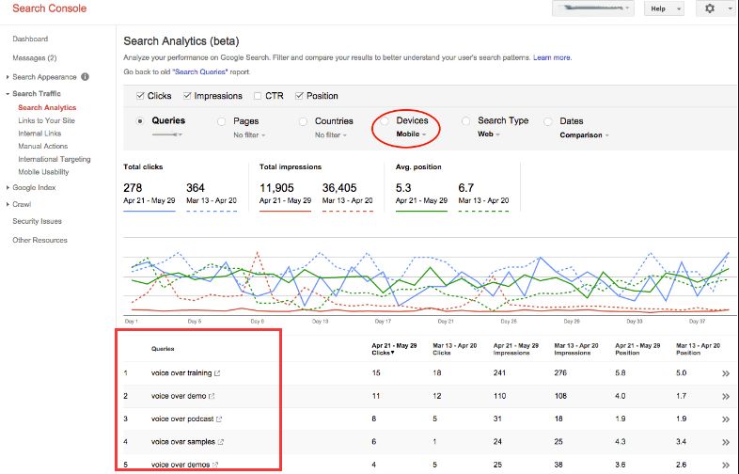Follow the Learn more link

(x=552, y=57)
